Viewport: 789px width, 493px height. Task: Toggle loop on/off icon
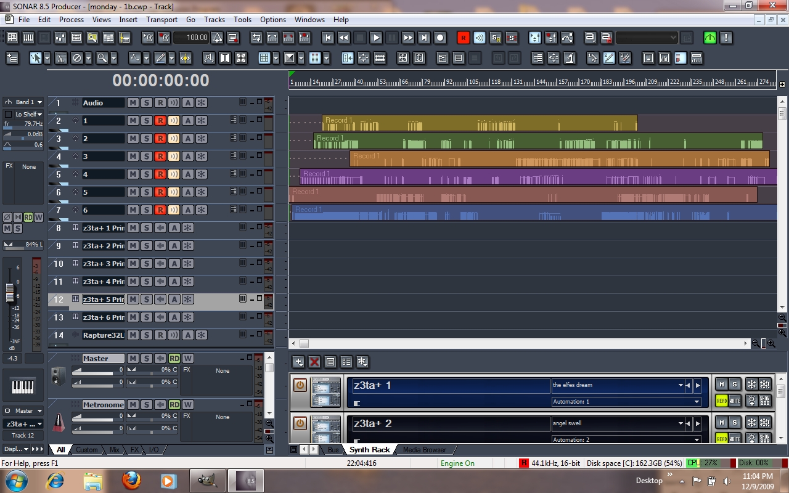(256, 38)
